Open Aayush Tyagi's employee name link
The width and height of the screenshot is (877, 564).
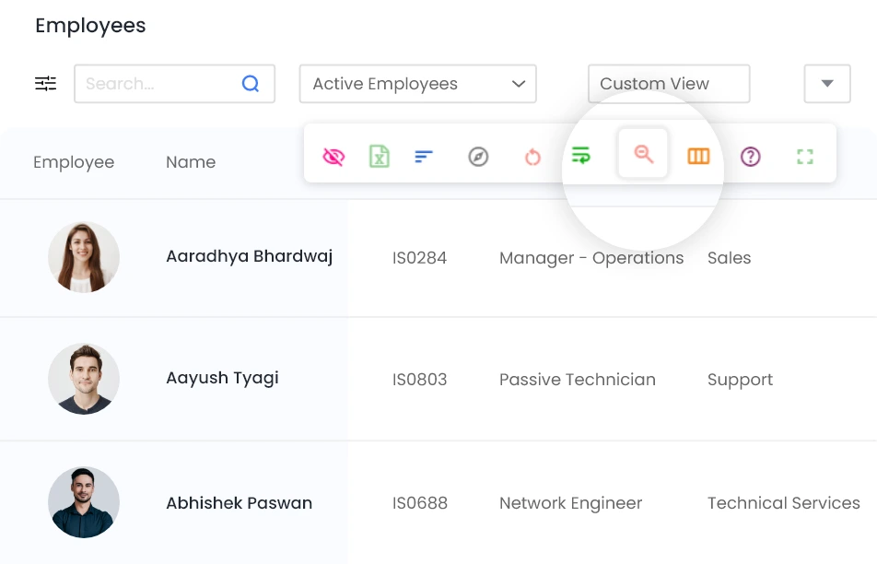click(222, 378)
